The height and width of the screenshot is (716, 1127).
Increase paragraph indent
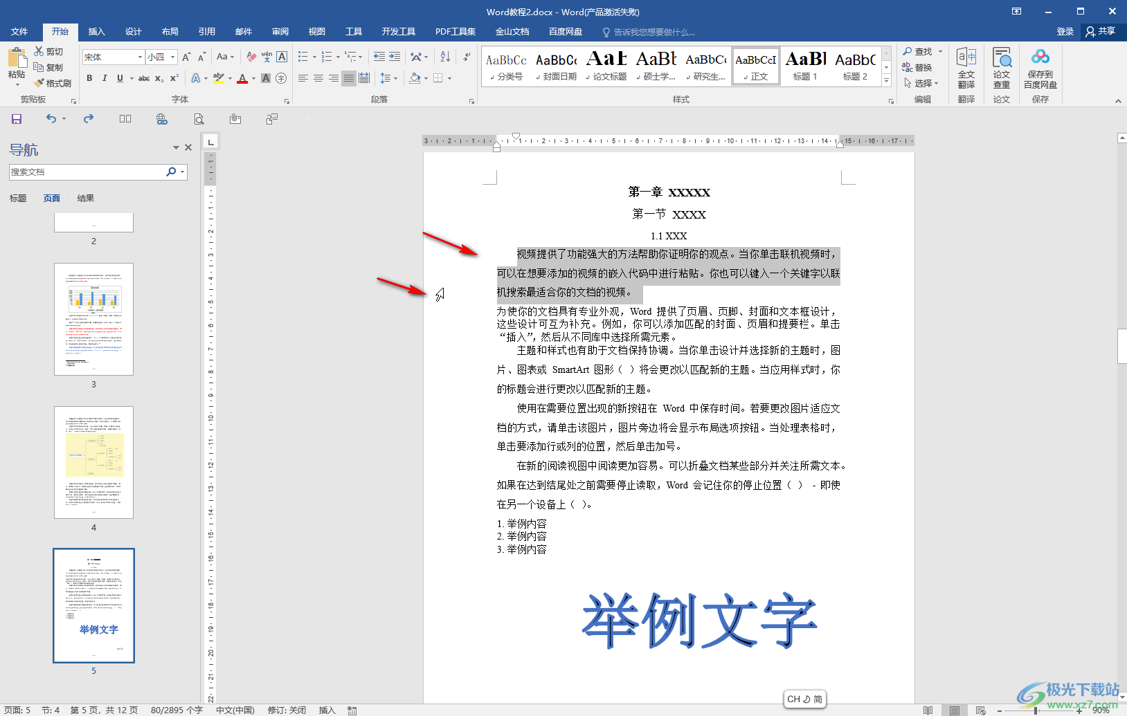coord(396,57)
